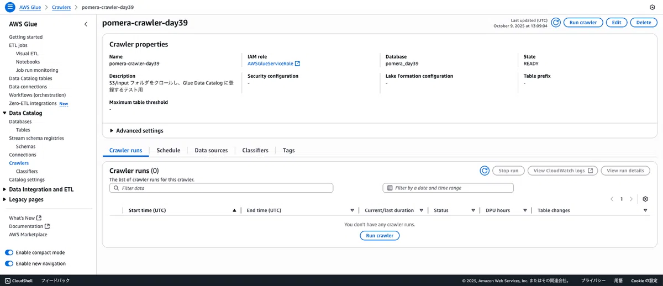Open Tables under Databases in sidebar
Screen dimensions: 663x286
pyautogui.click(x=23, y=130)
